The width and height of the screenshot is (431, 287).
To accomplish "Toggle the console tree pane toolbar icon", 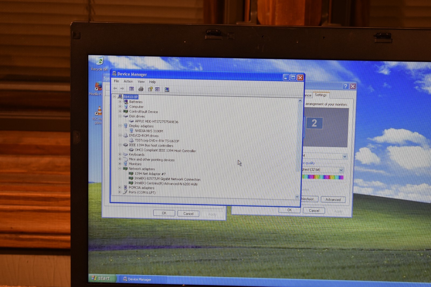I will (x=131, y=89).
